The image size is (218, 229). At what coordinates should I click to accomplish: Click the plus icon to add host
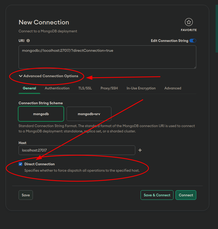(x=140, y=150)
